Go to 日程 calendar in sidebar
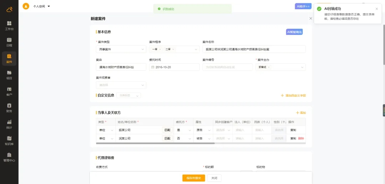Image resolution: width=385 pixels, height=184 pixels. point(9,42)
